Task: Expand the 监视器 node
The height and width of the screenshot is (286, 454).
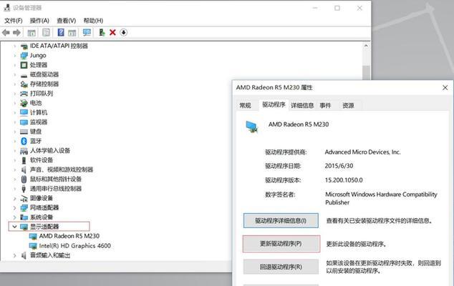Action: [14, 122]
